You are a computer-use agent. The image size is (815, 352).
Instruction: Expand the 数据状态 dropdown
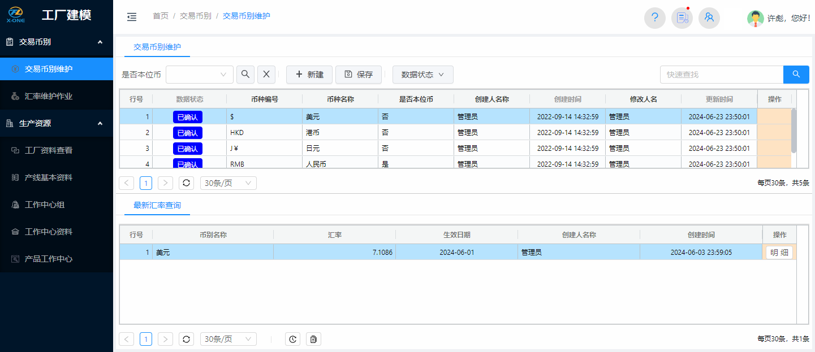coord(422,75)
